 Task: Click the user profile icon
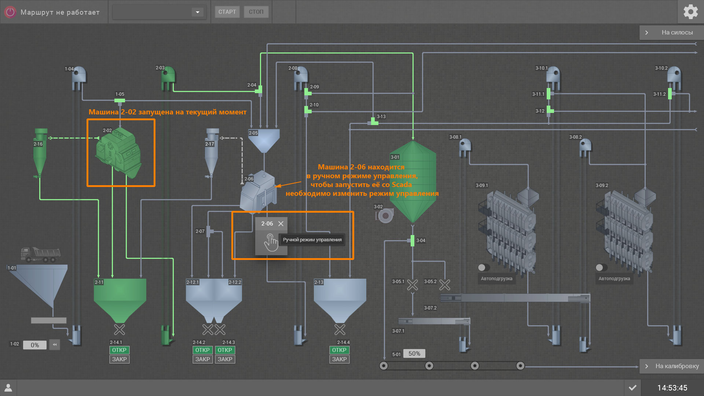(8, 388)
